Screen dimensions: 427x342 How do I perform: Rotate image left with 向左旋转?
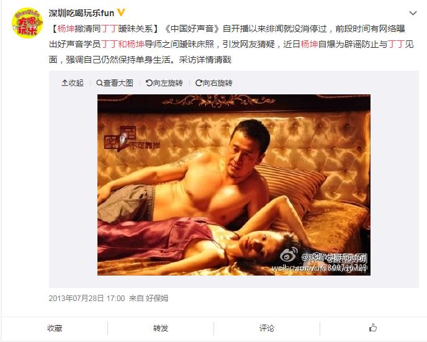164,83
